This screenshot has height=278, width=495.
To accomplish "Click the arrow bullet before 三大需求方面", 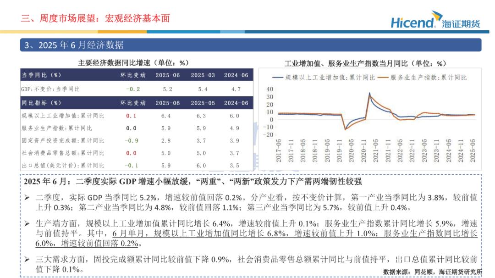I will tap(27, 260).
